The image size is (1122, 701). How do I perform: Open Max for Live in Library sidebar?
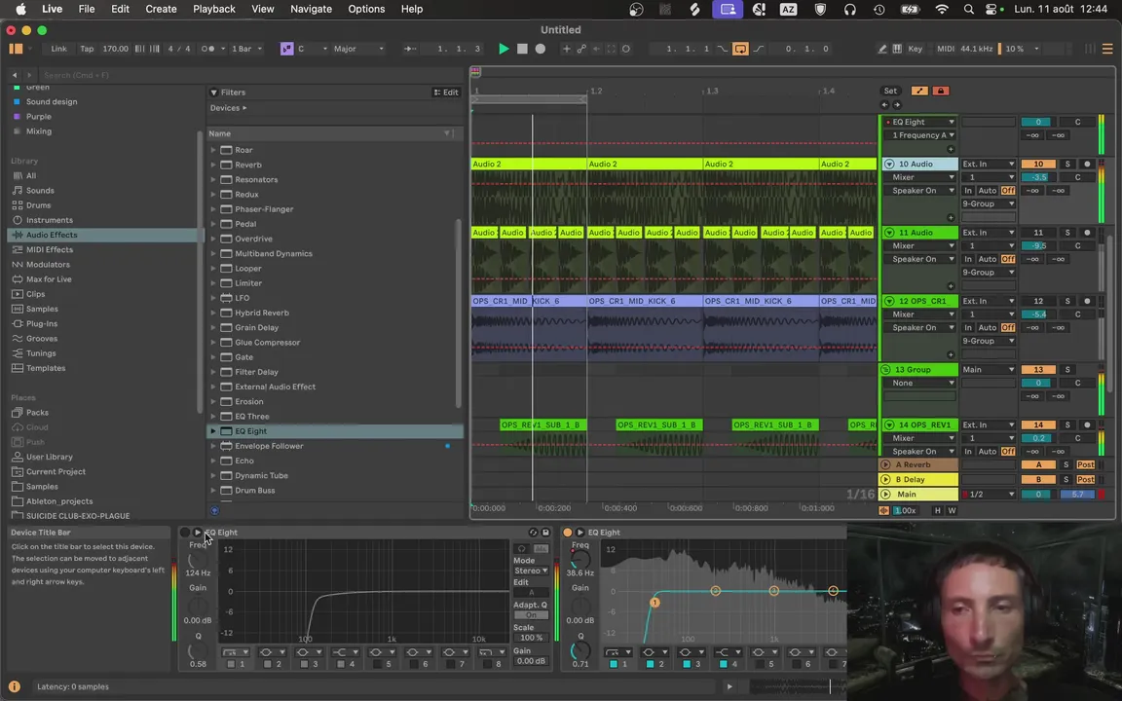[49, 279]
